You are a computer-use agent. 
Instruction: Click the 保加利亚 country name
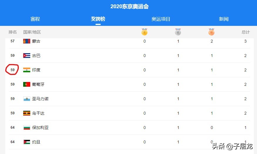point(40,128)
